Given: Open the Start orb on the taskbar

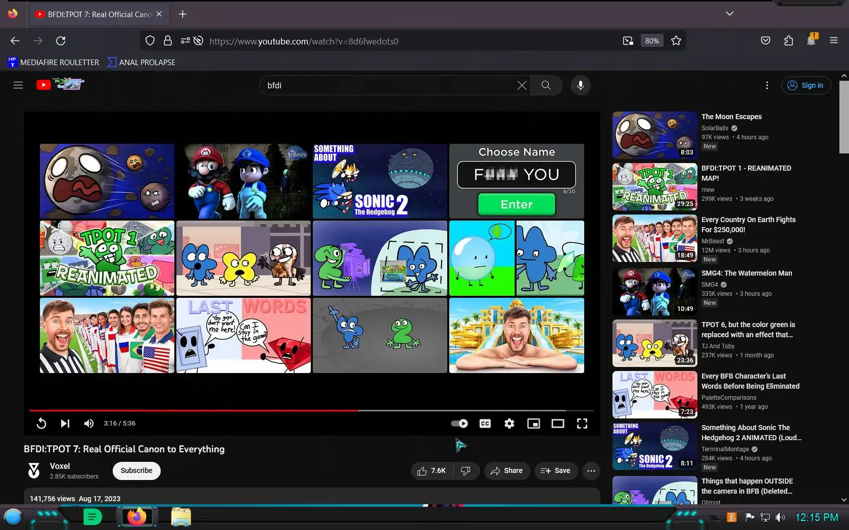Looking at the screenshot, I should (x=13, y=517).
